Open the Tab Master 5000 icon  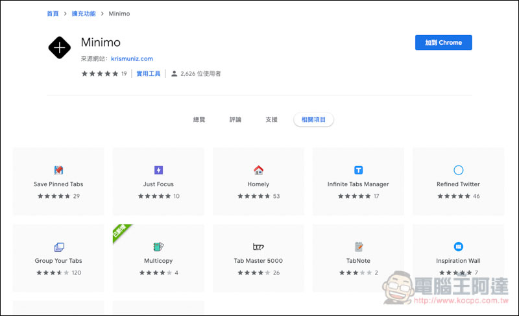click(258, 247)
